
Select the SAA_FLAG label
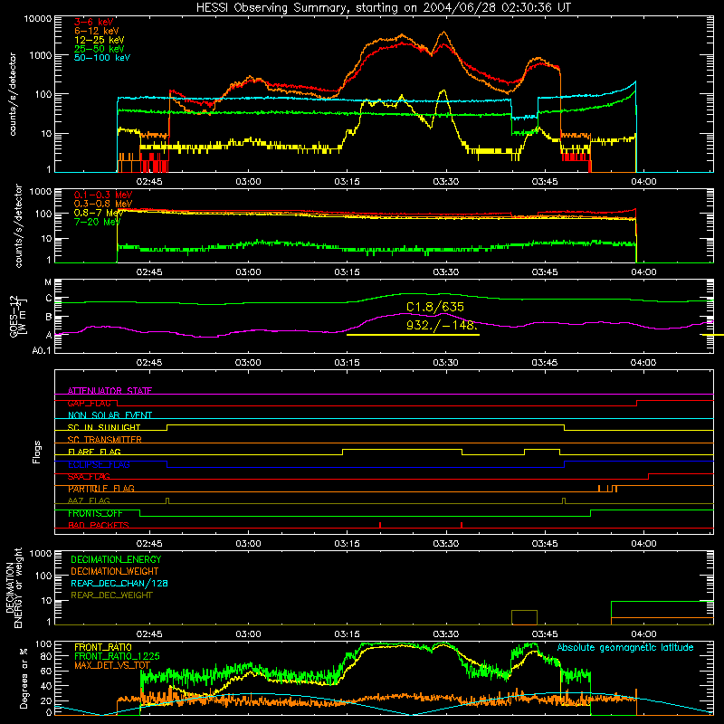pos(89,476)
